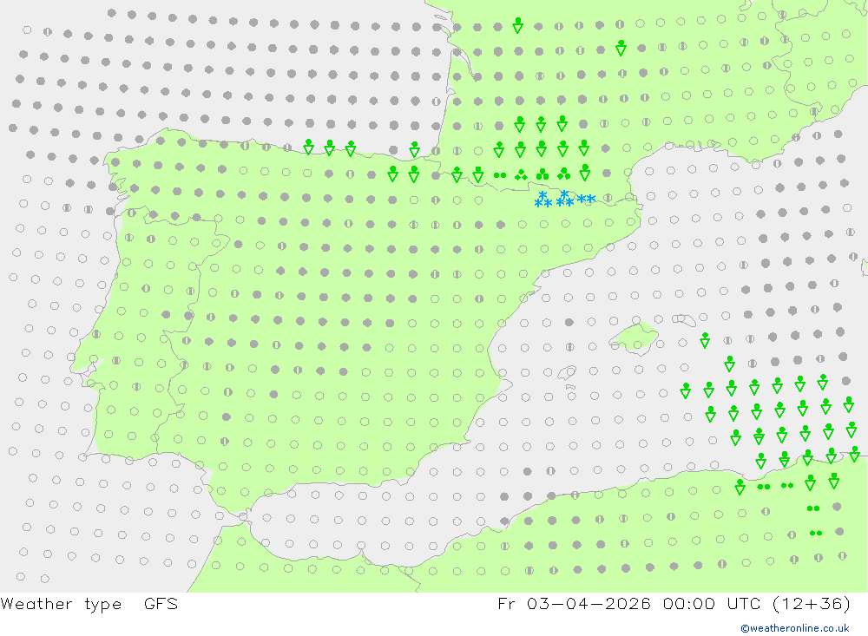Viewport: 868px width, 636px height.
Task: Click the forecast date 'Fr 03-04-2026 00:00 UTC (12+36)'
Action: (x=674, y=604)
